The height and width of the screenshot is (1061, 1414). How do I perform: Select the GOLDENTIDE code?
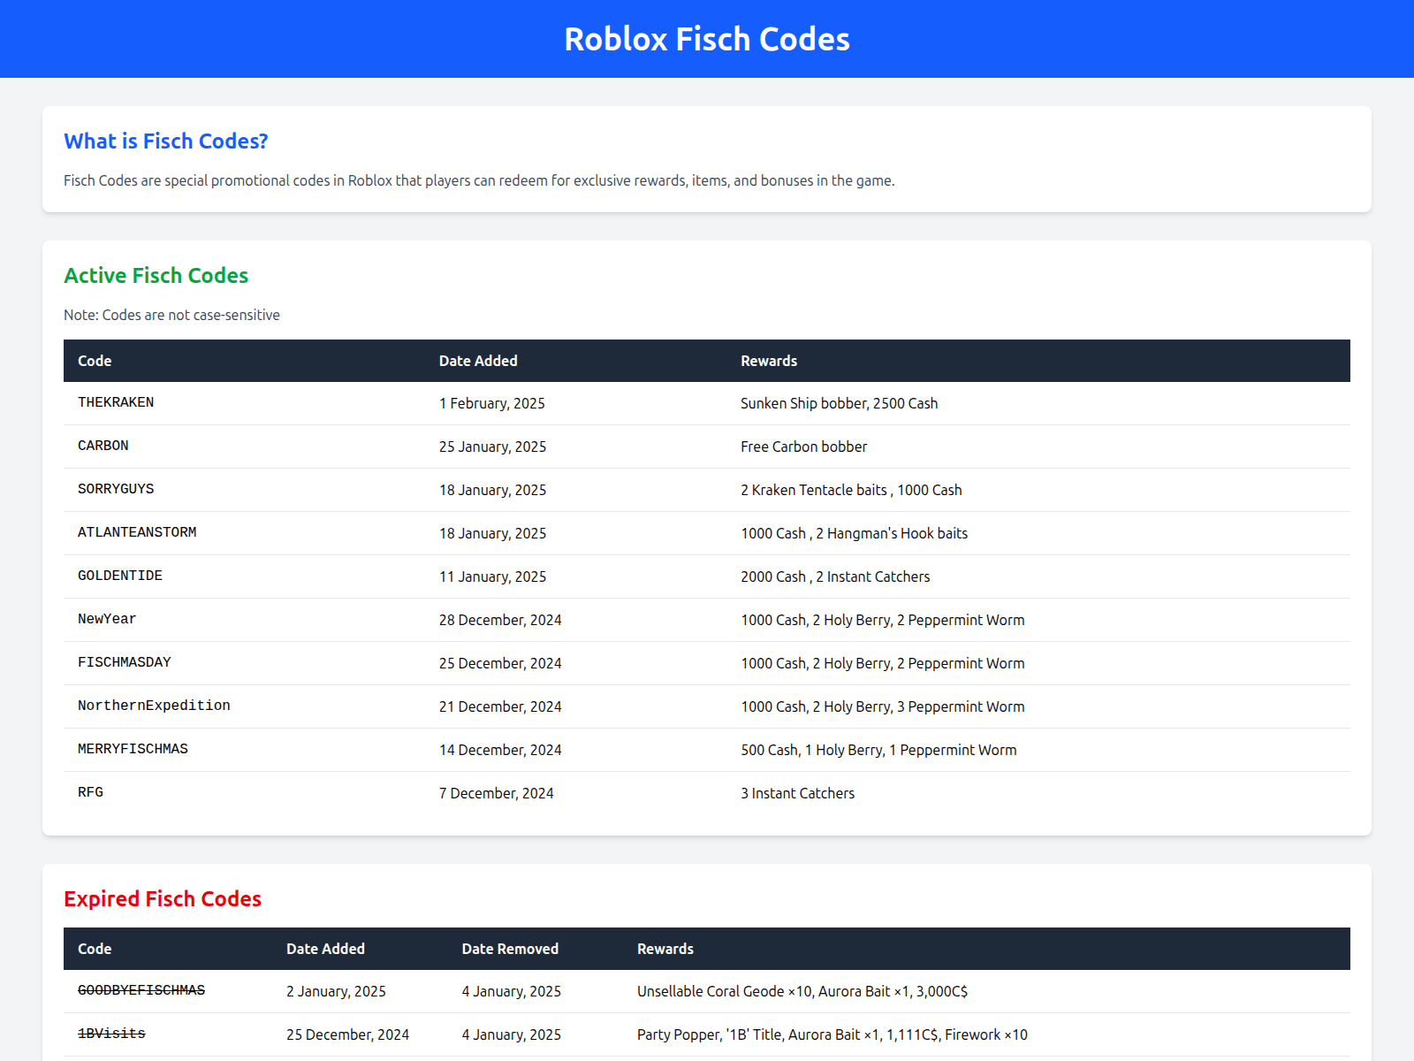[120, 576]
